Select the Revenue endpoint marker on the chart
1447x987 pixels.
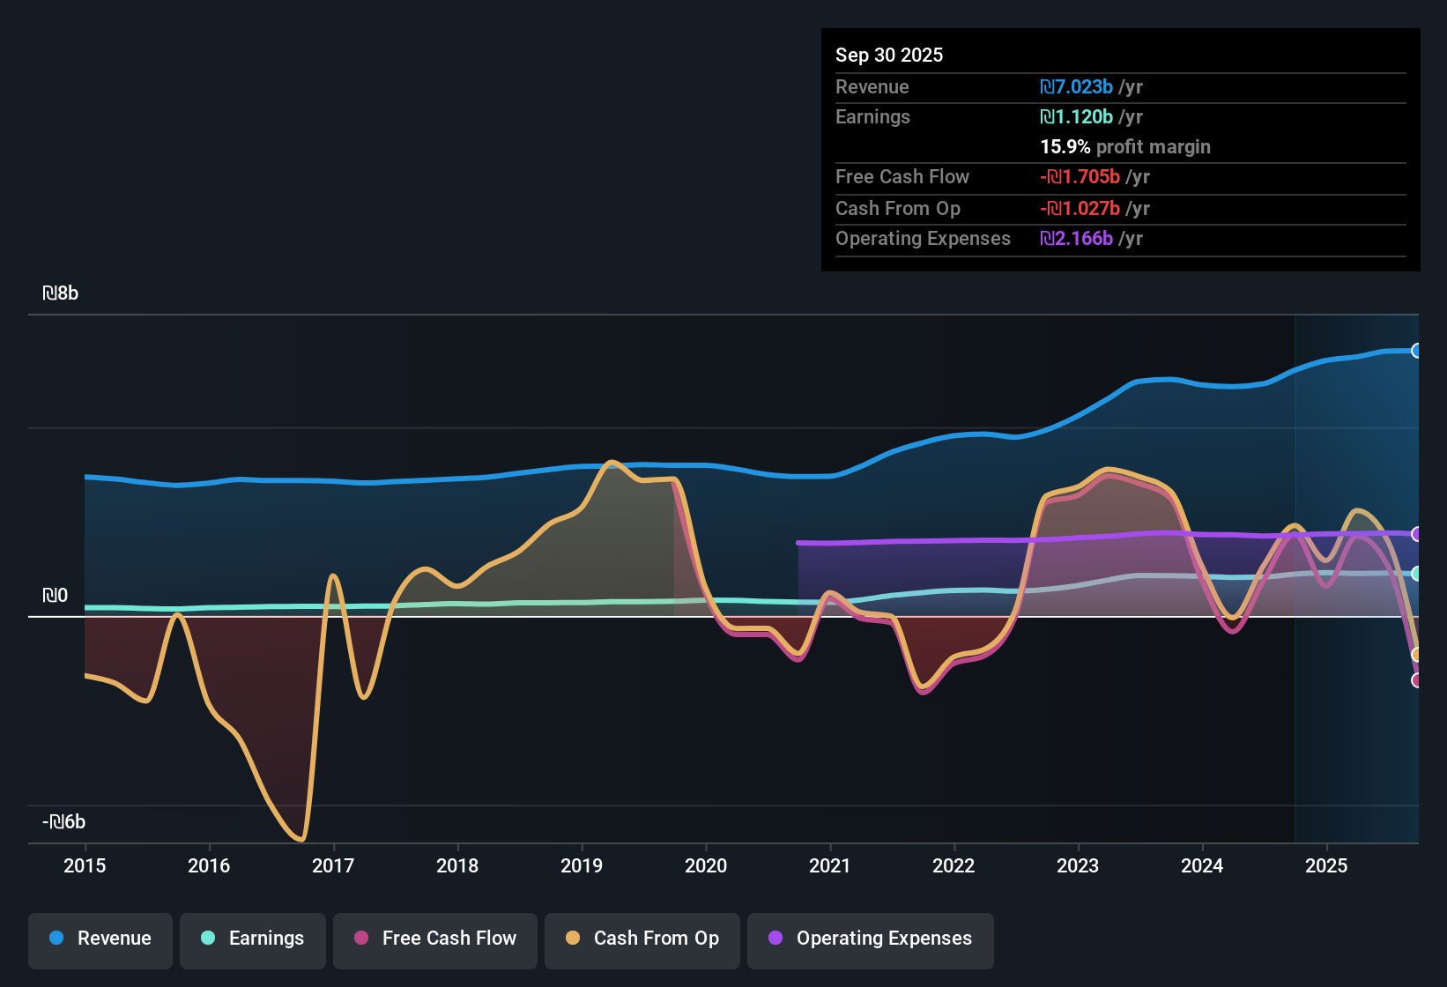(1416, 351)
